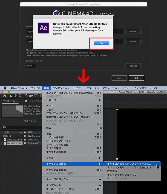Click the Untitled 1.c4d file icon
Screen dimensions: 167x194
click(5, 143)
